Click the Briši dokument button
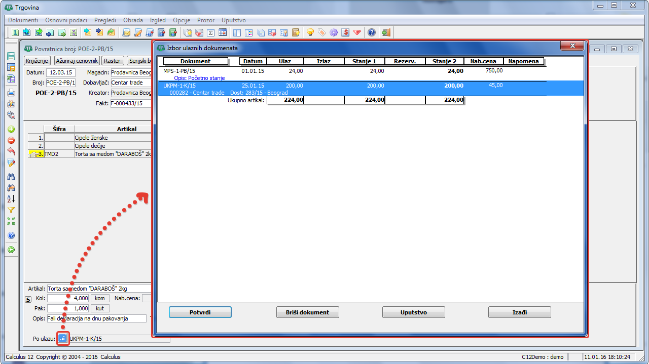This screenshot has height=364, width=649. pos(307,312)
